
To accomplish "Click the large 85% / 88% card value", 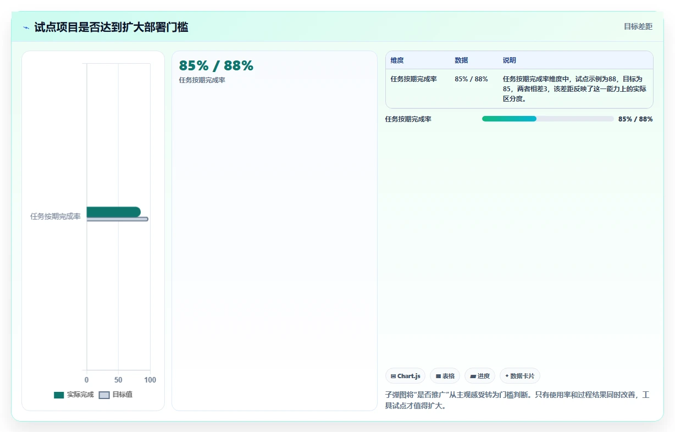I will (x=216, y=66).
